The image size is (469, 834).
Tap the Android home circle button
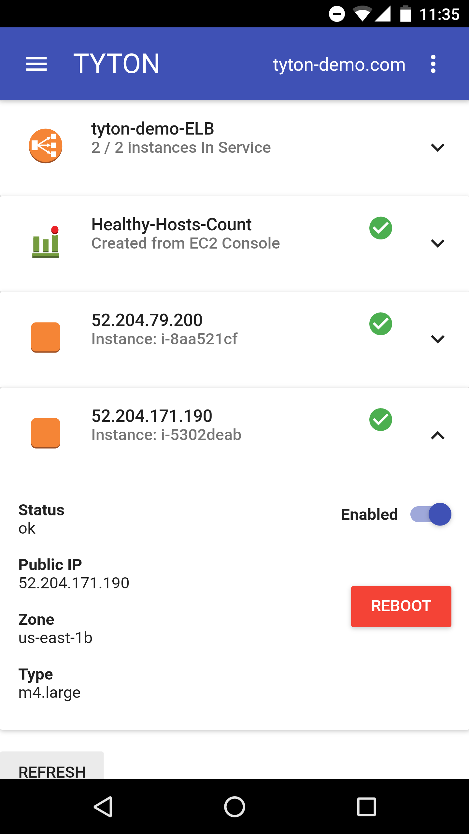234,807
